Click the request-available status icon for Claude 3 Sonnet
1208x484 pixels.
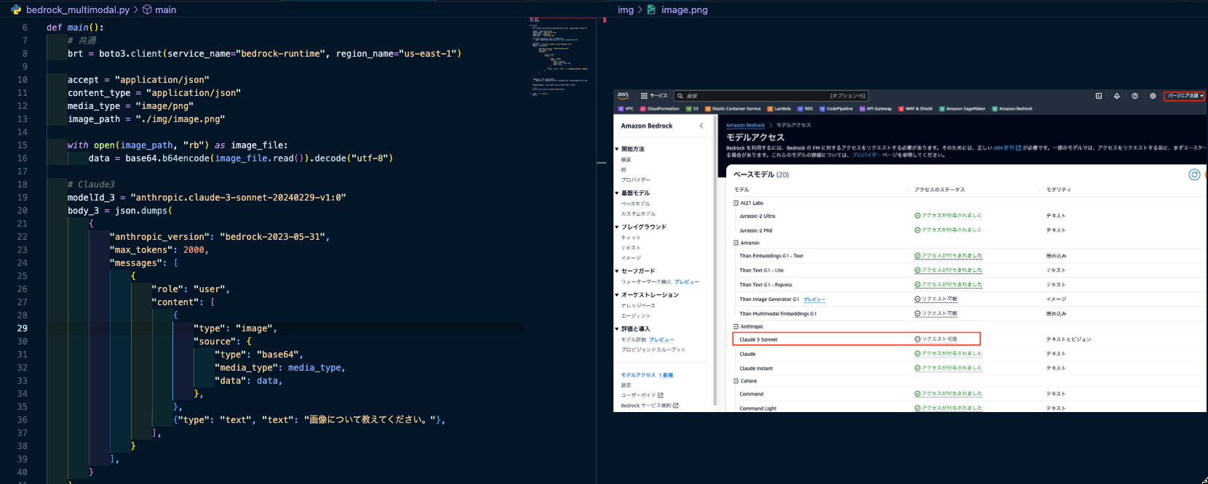(918, 339)
